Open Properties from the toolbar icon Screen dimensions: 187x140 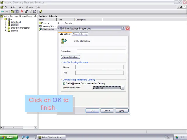click(x=26, y=11)
